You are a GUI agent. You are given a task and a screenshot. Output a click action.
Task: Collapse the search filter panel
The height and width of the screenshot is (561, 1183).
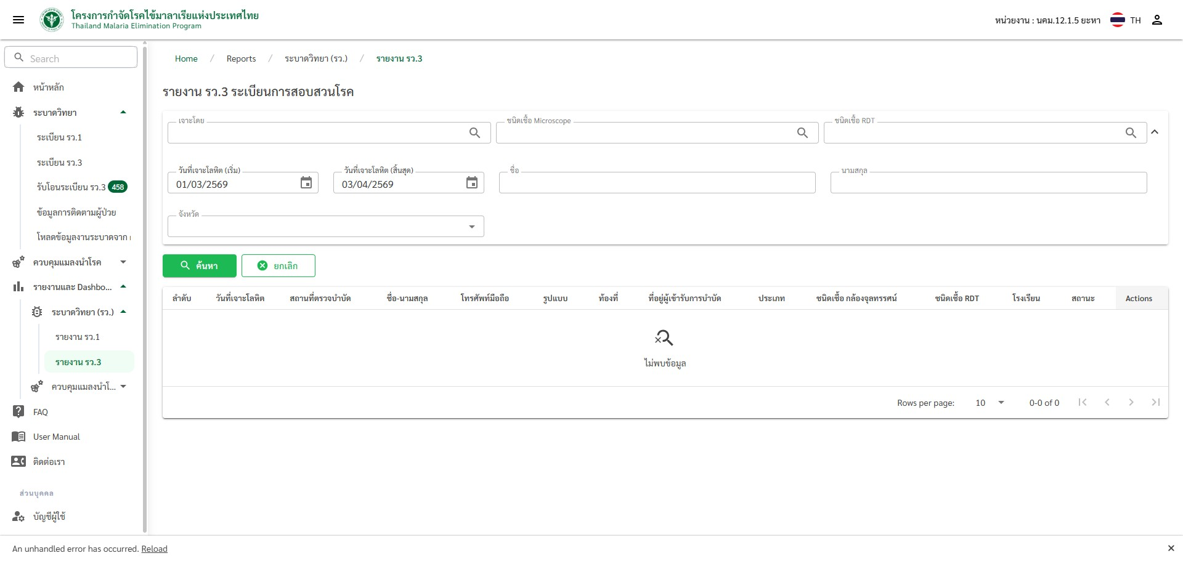(x=1155, y=132)
